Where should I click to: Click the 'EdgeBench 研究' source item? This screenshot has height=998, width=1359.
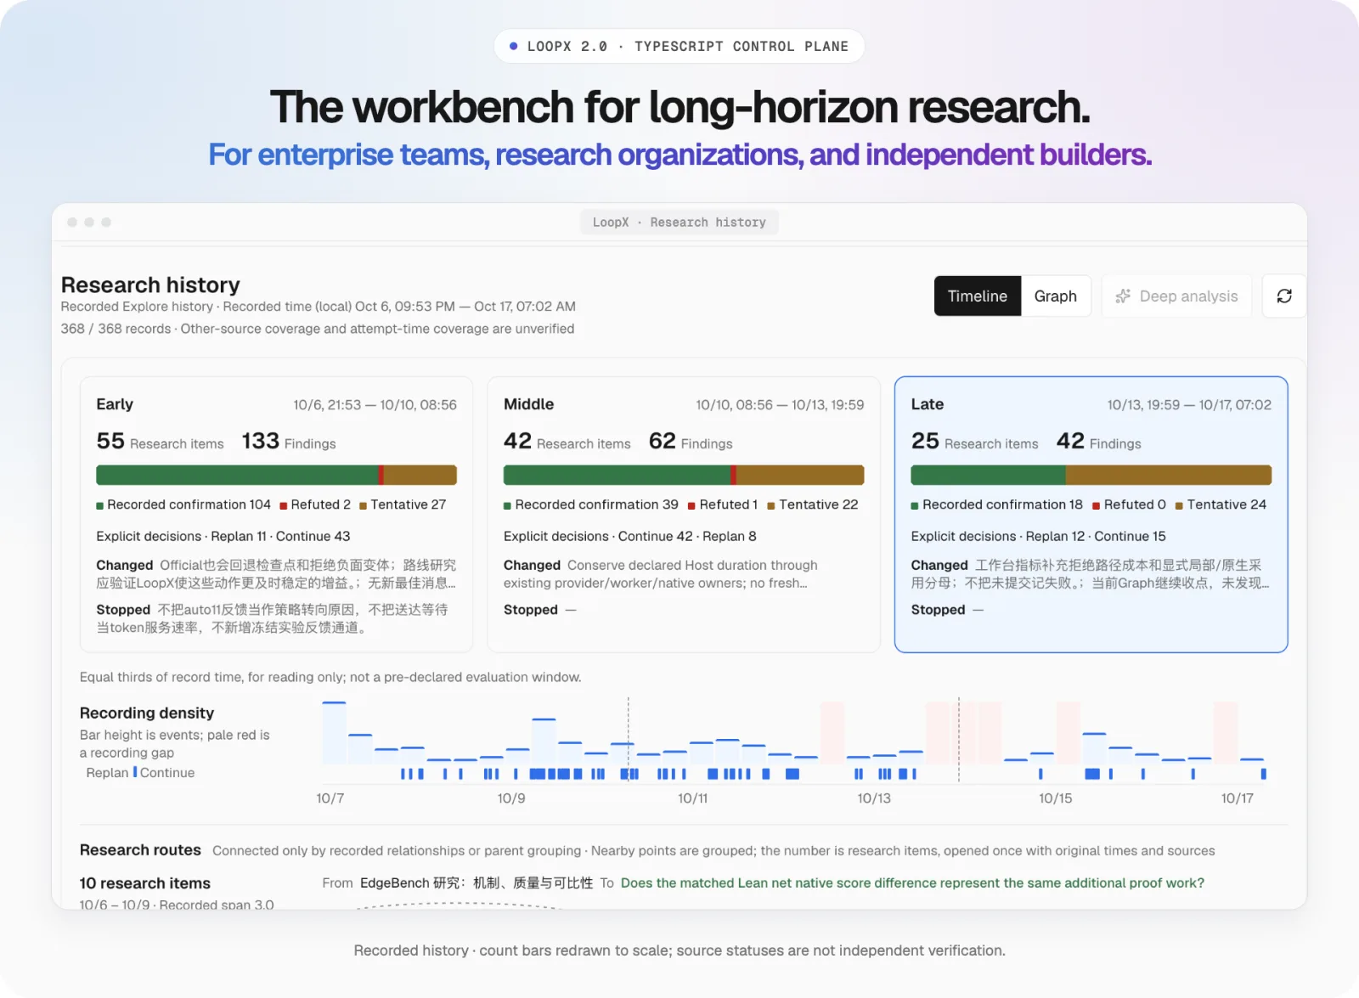[x=476, y=883]
